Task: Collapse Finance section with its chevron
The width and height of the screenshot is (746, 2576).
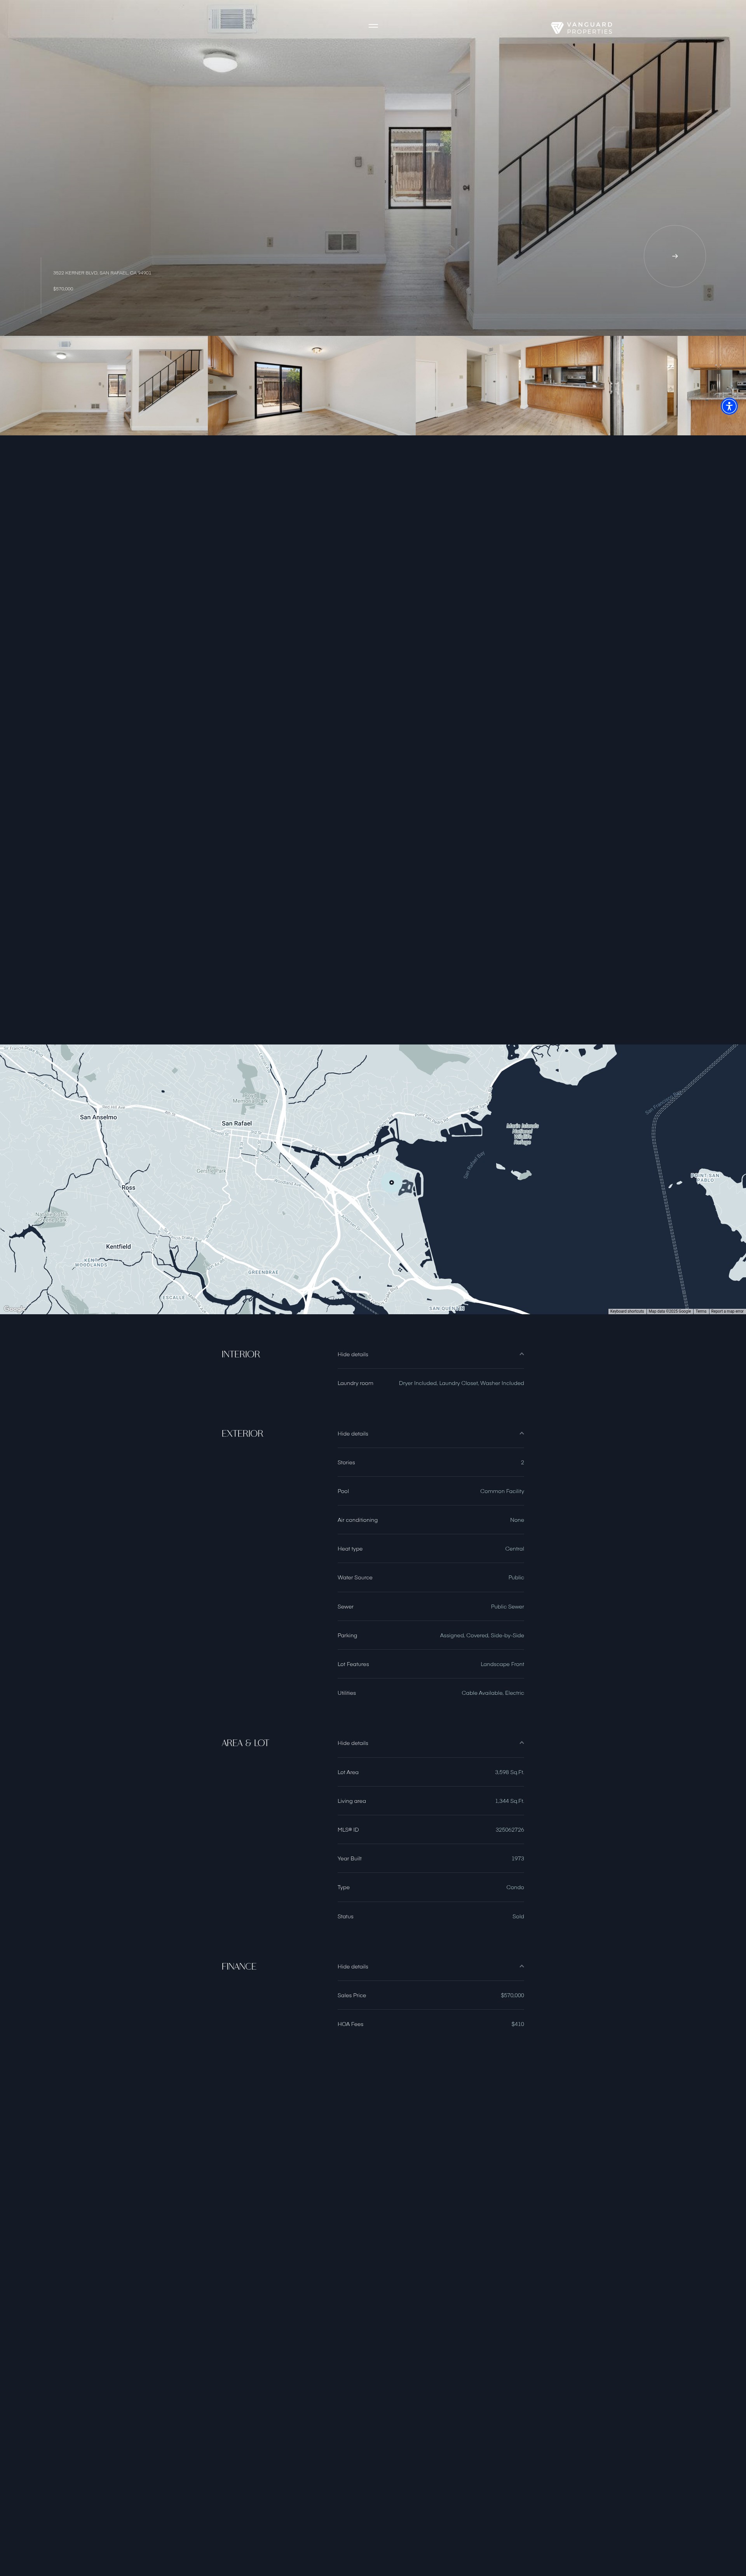Action: [521, 1966]
